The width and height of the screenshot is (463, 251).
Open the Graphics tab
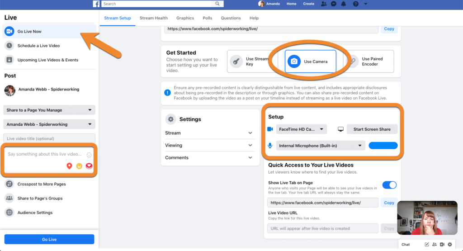coord(185,18)
